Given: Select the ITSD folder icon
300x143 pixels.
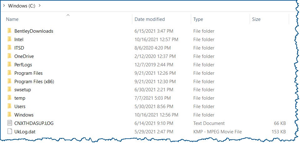Looking at the screenshot, I should [9, 48].
